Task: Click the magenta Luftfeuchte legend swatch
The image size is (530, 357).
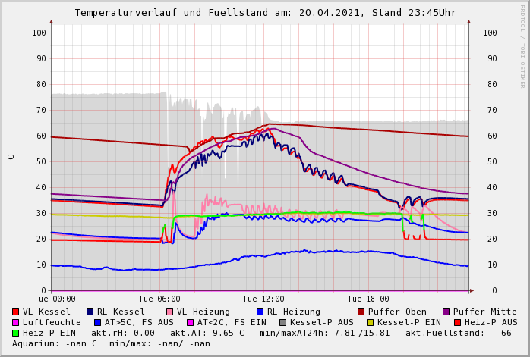Action: [x=16, y=323]
